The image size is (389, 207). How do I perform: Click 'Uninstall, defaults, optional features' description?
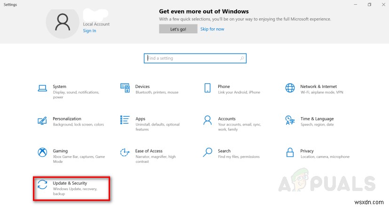[158, 127]
